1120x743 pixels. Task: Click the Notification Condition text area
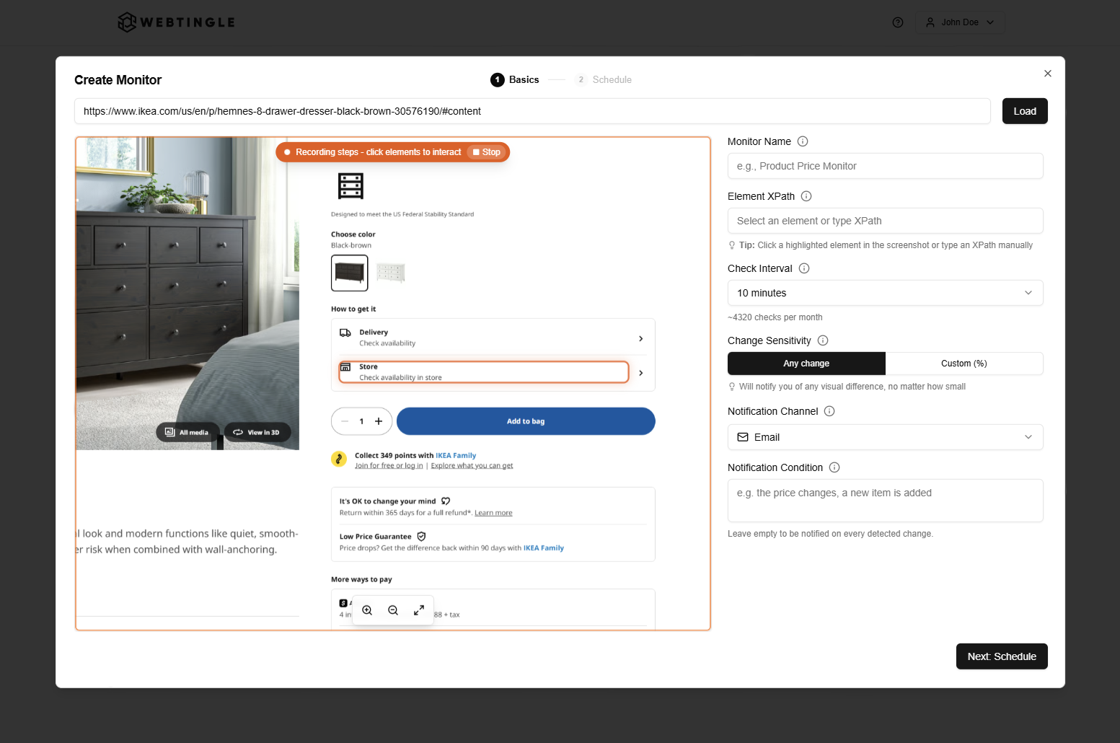click(886, 501)
